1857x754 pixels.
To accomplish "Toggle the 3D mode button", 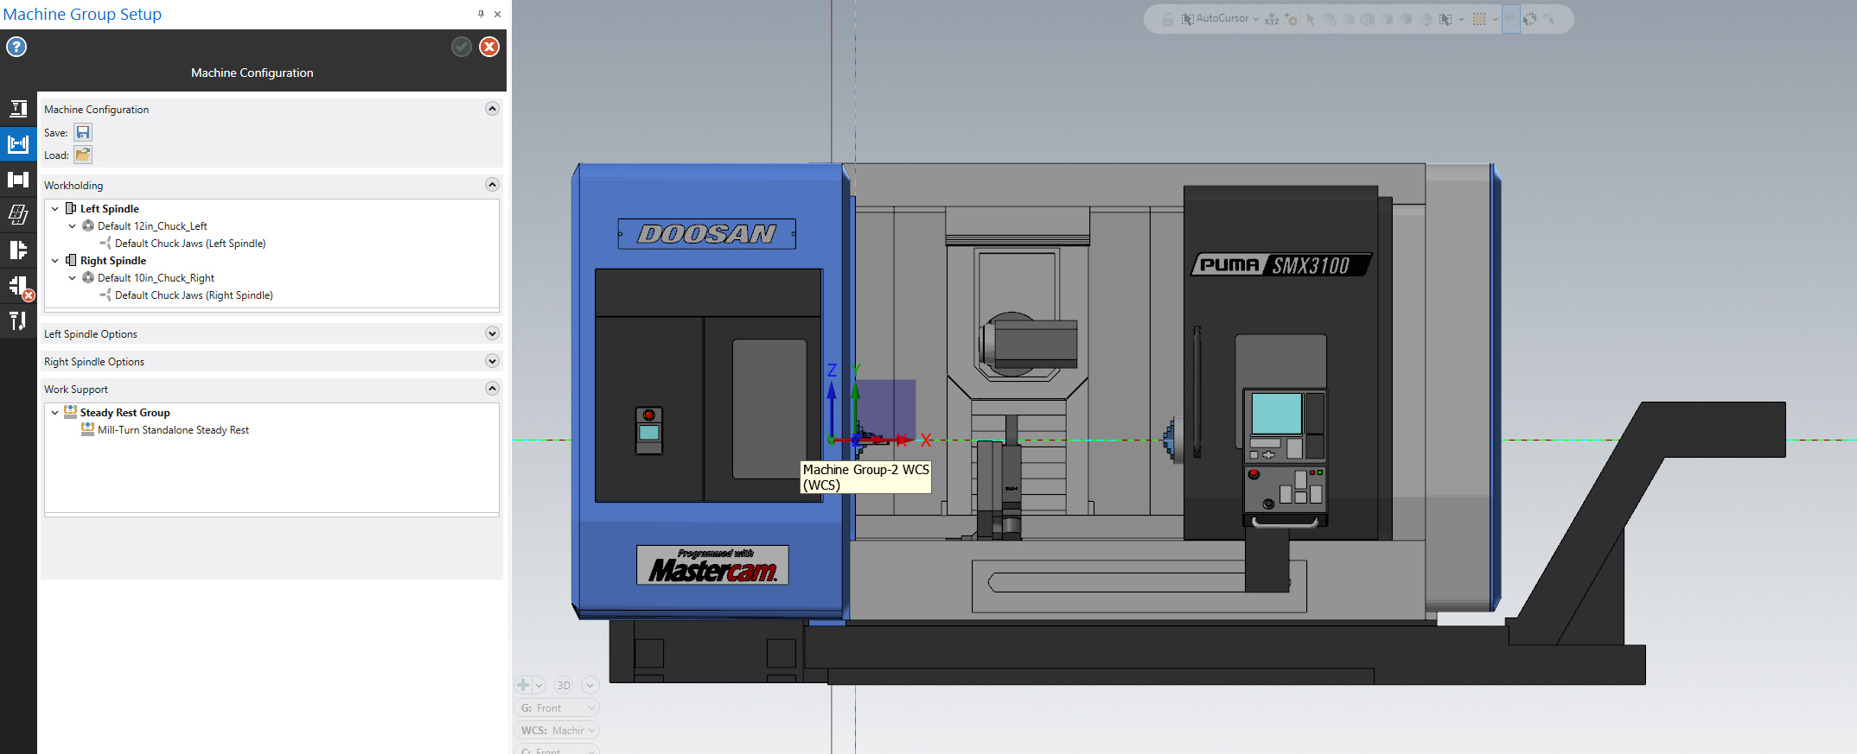I will point(564,685).
